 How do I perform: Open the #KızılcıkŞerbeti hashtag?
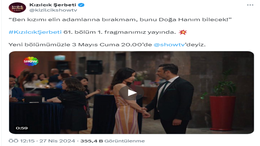pyautogui.click(x=35, y=32)
